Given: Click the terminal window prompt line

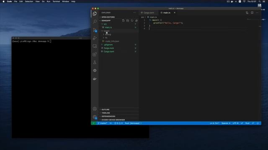Looking at the screenshot, I should tap(32, 41).
